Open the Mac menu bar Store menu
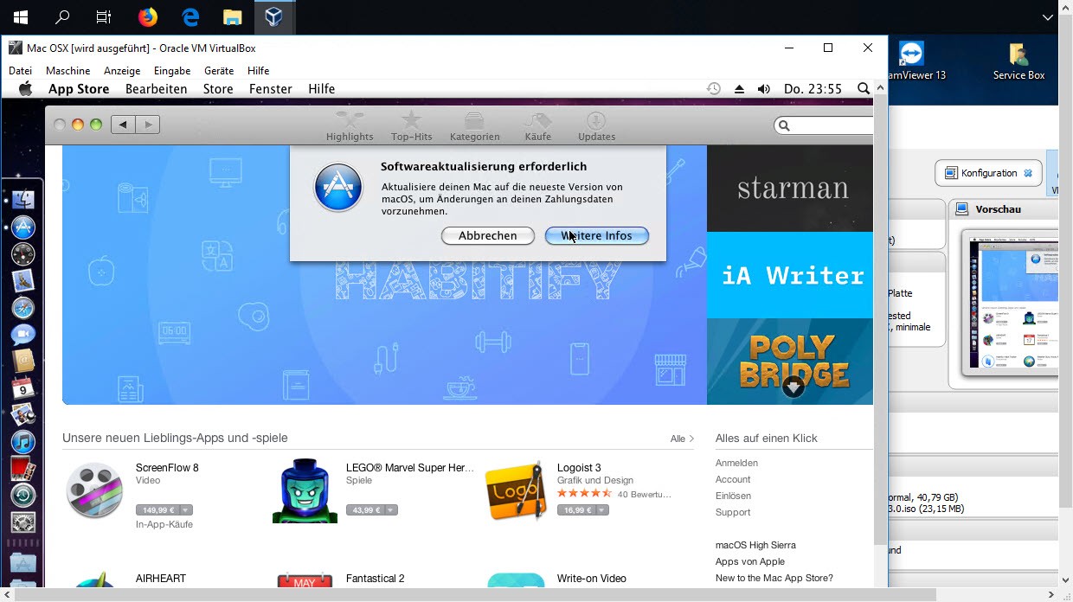Image resolution: width=1073 pixels, height=602 pixels. coord(218,89)
